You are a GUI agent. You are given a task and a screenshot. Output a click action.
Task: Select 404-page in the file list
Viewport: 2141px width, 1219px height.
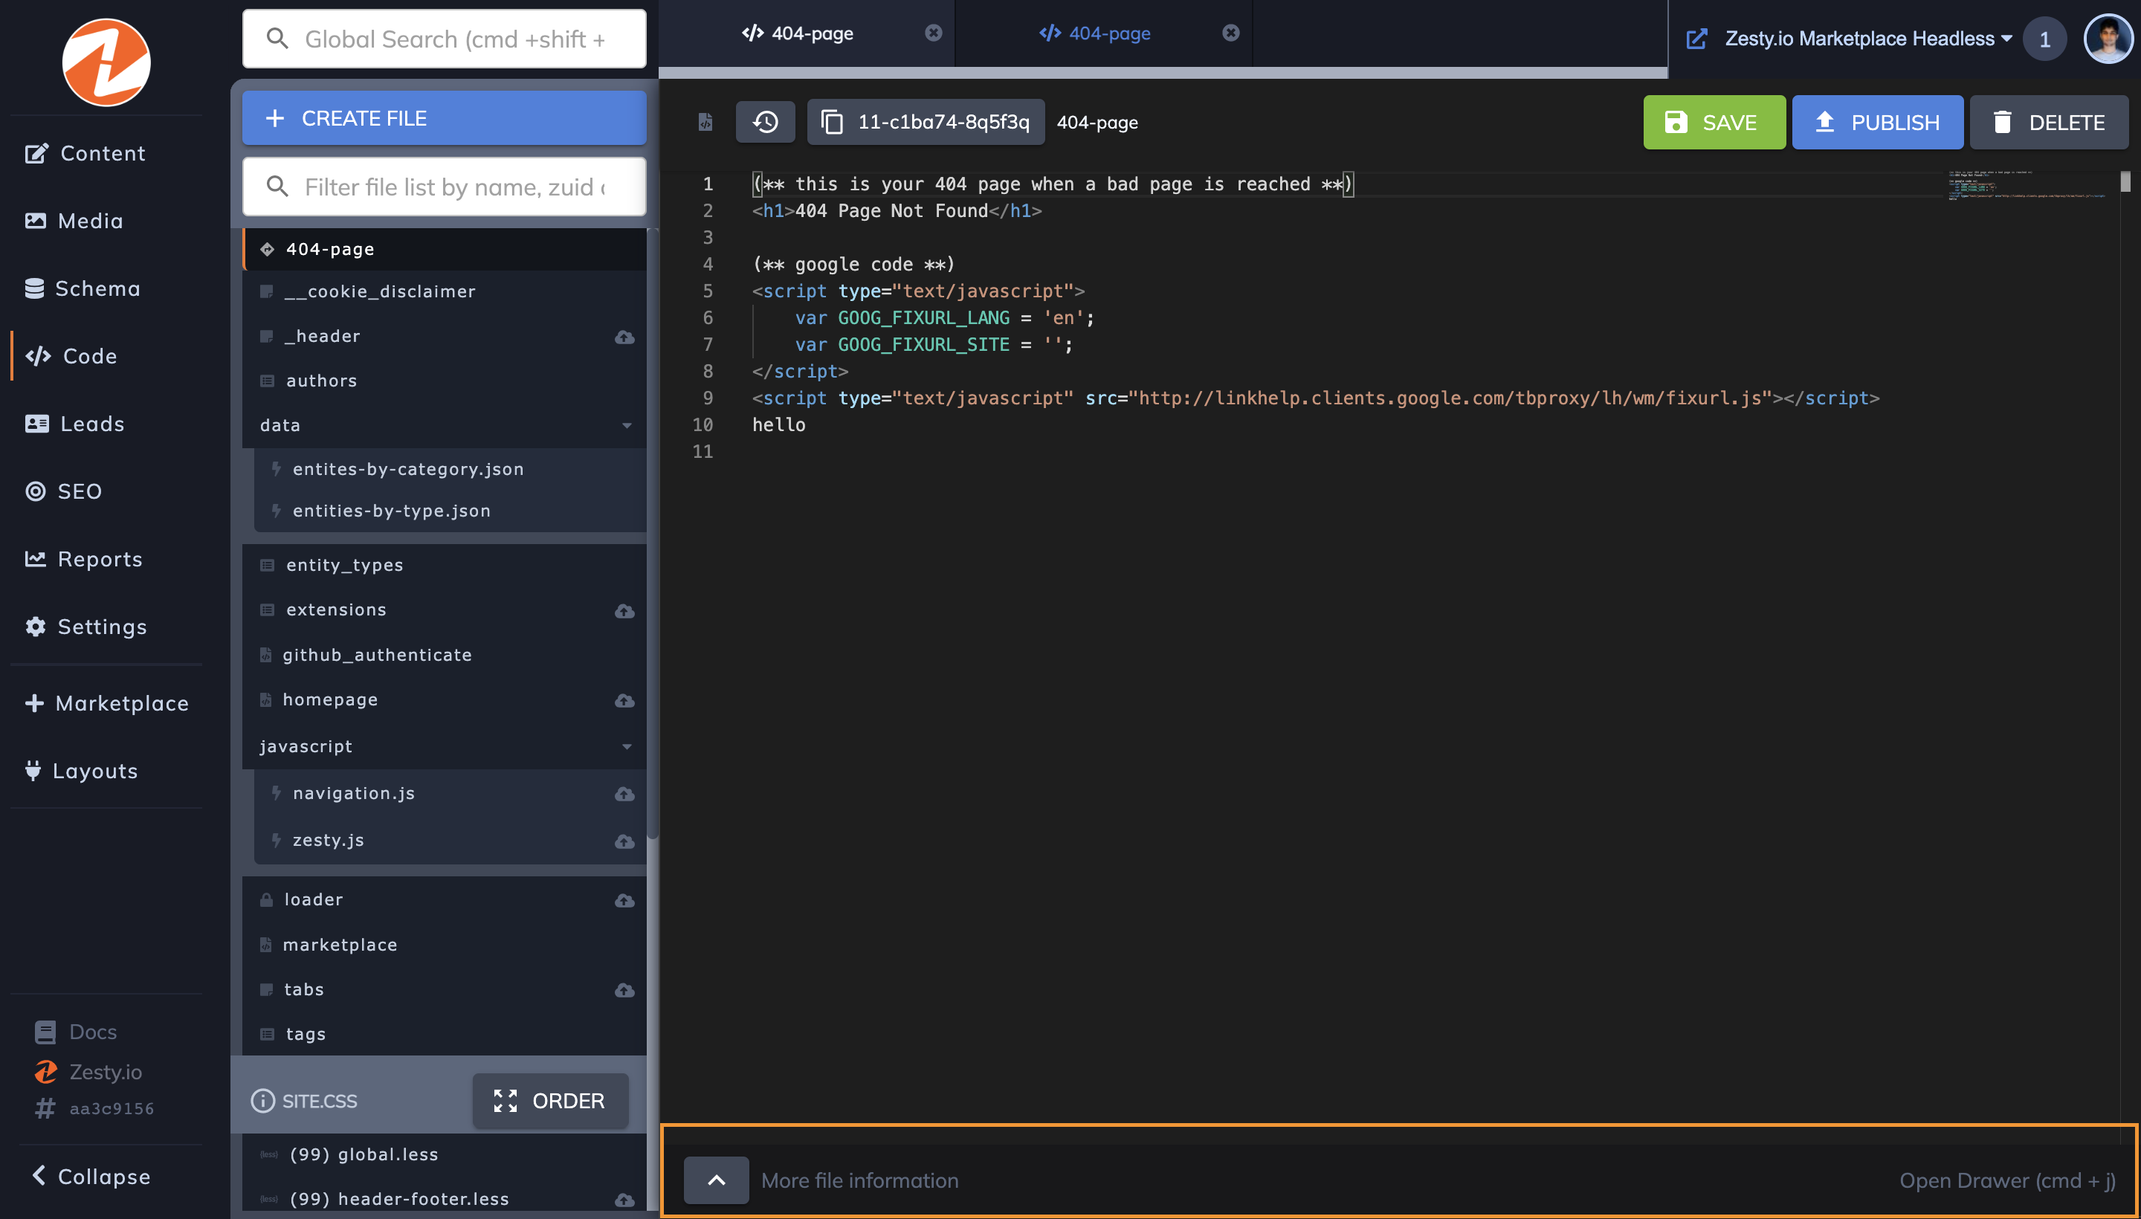(444, 250)
